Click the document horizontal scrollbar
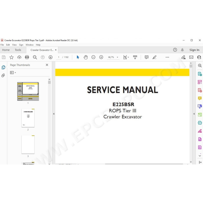203x203 pixels. (144, 164)
